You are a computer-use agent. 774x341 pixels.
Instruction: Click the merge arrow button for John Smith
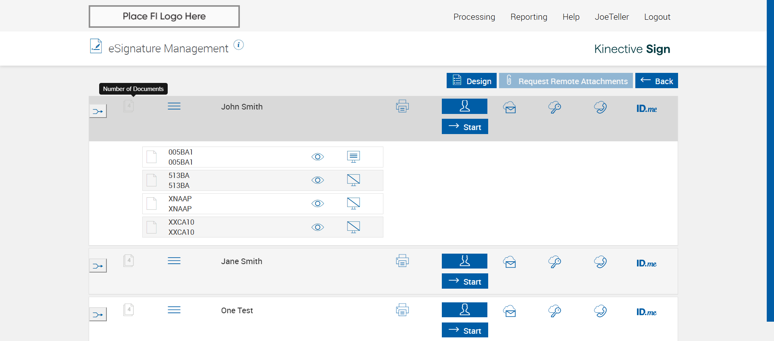tap(98, 112)
